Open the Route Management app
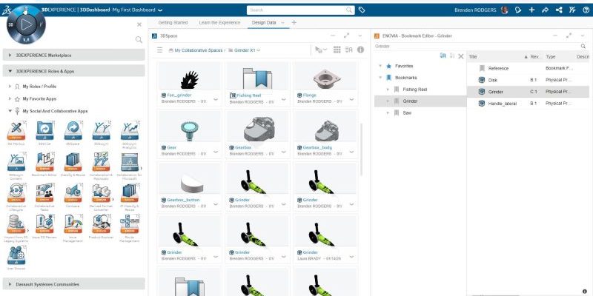The image size is (593, 296). point(129,224)
